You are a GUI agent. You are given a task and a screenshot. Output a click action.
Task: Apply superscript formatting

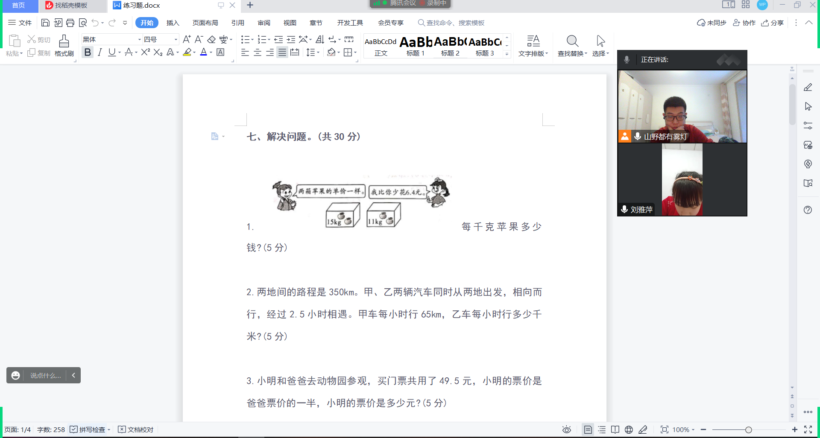click(146, 52)
